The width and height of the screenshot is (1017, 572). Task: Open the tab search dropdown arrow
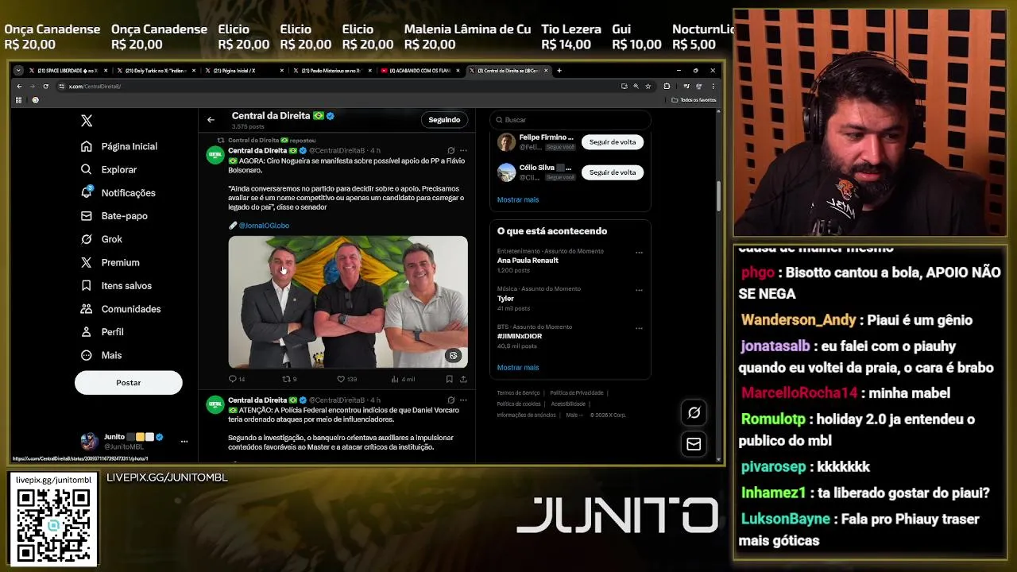pos(18,71)
